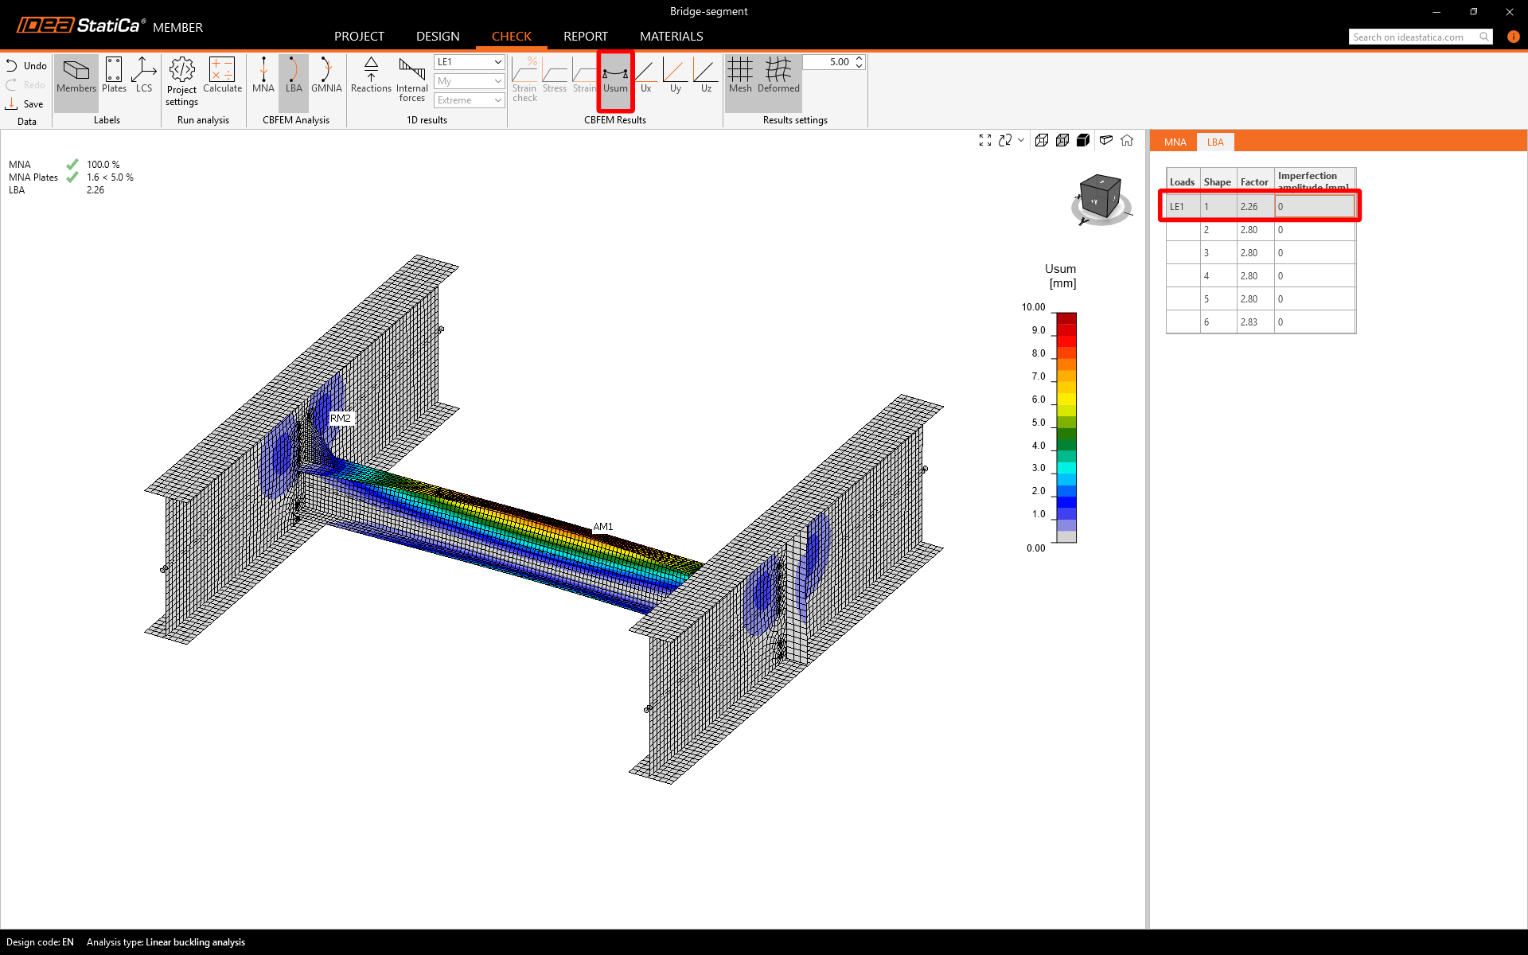The image size is (1528, 955).
Task: Show Reactions in 1D results
Action: [371, 76]
